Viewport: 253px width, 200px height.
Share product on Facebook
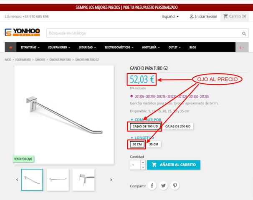(x=152, y=185)
